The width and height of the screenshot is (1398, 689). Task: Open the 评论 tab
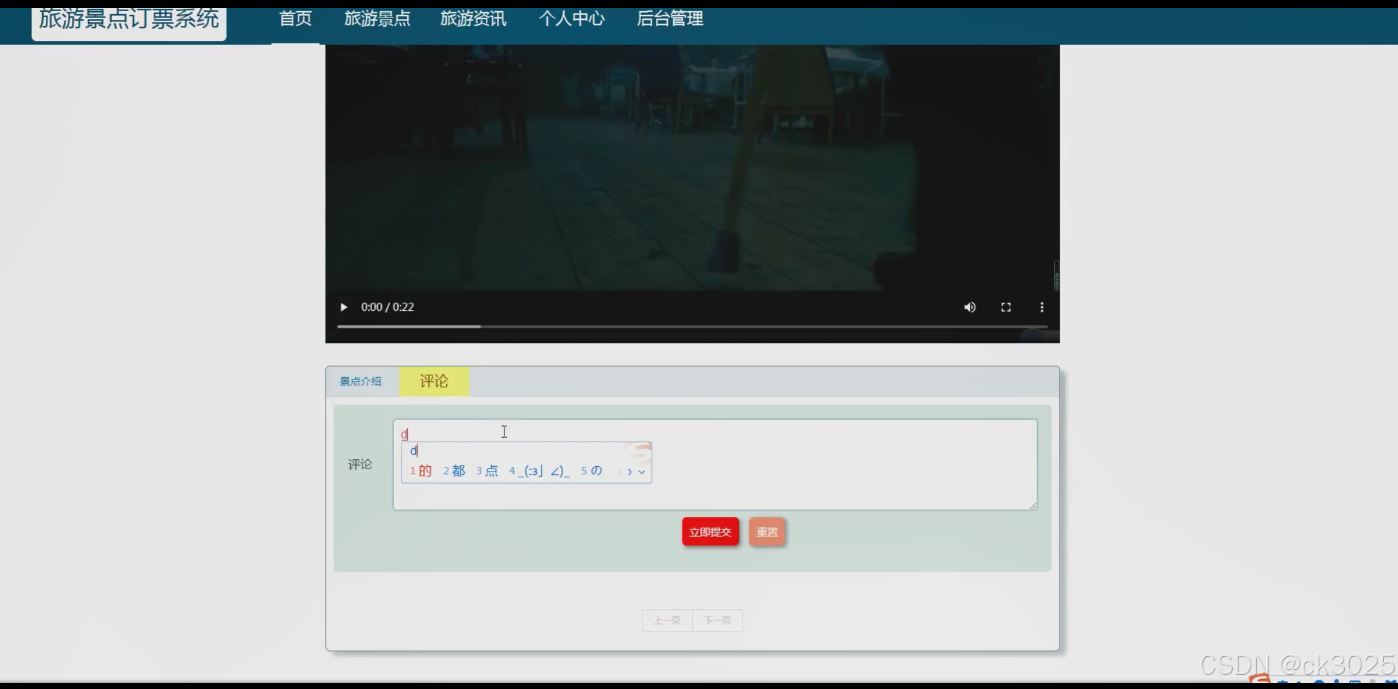(434, 381)
